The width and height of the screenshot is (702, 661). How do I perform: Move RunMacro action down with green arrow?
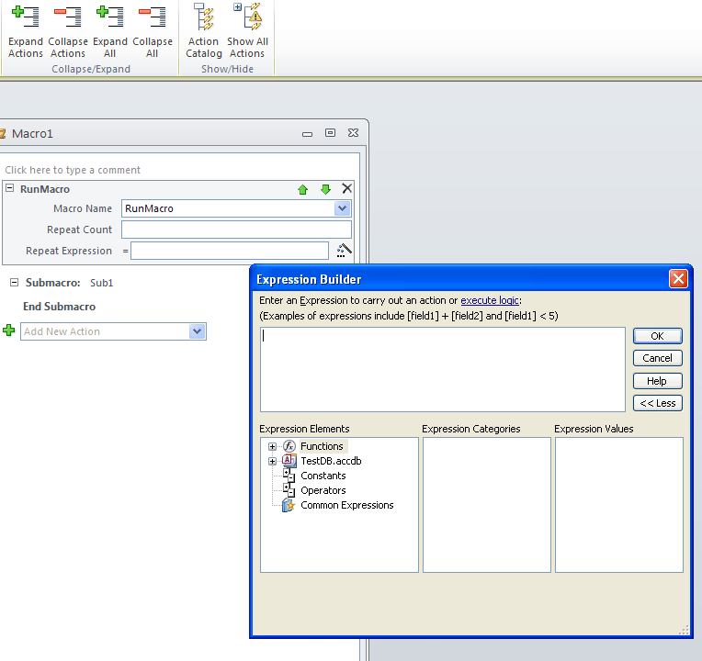[325, 189]
